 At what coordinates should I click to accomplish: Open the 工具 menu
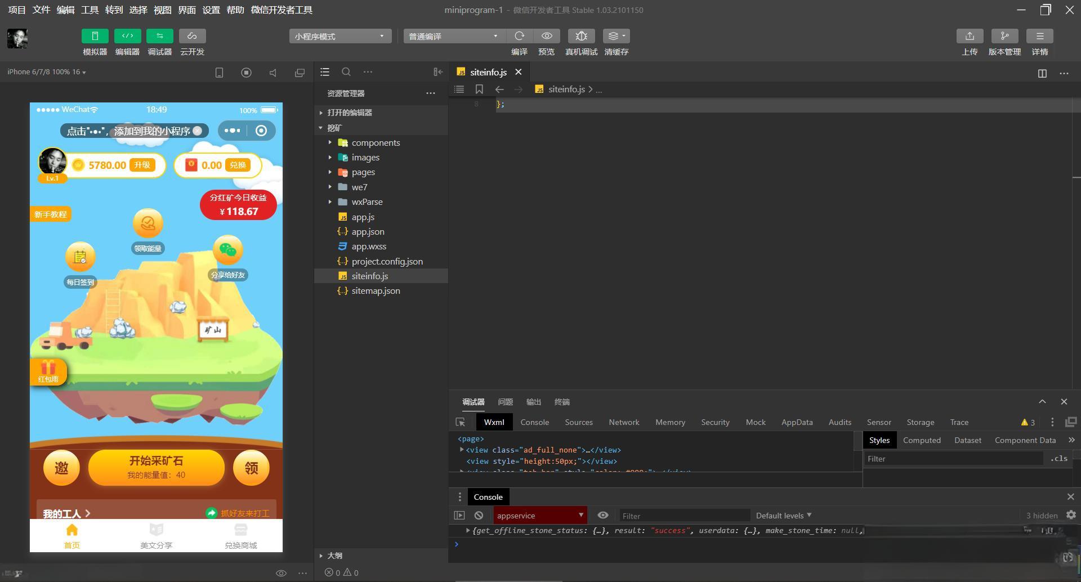90,10
